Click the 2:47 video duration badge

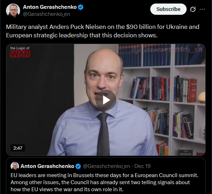pyautogui.click(x=18, y=148)
